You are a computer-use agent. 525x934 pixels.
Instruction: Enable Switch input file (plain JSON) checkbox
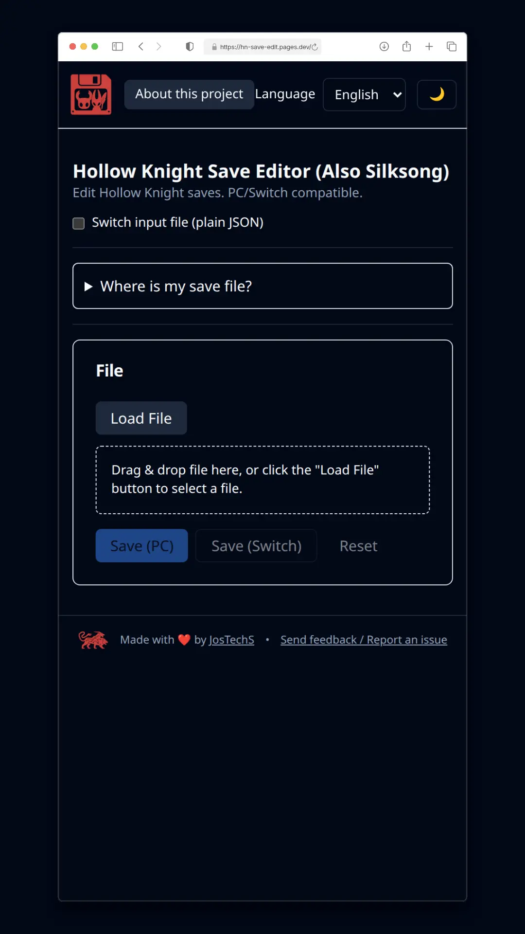79,223
